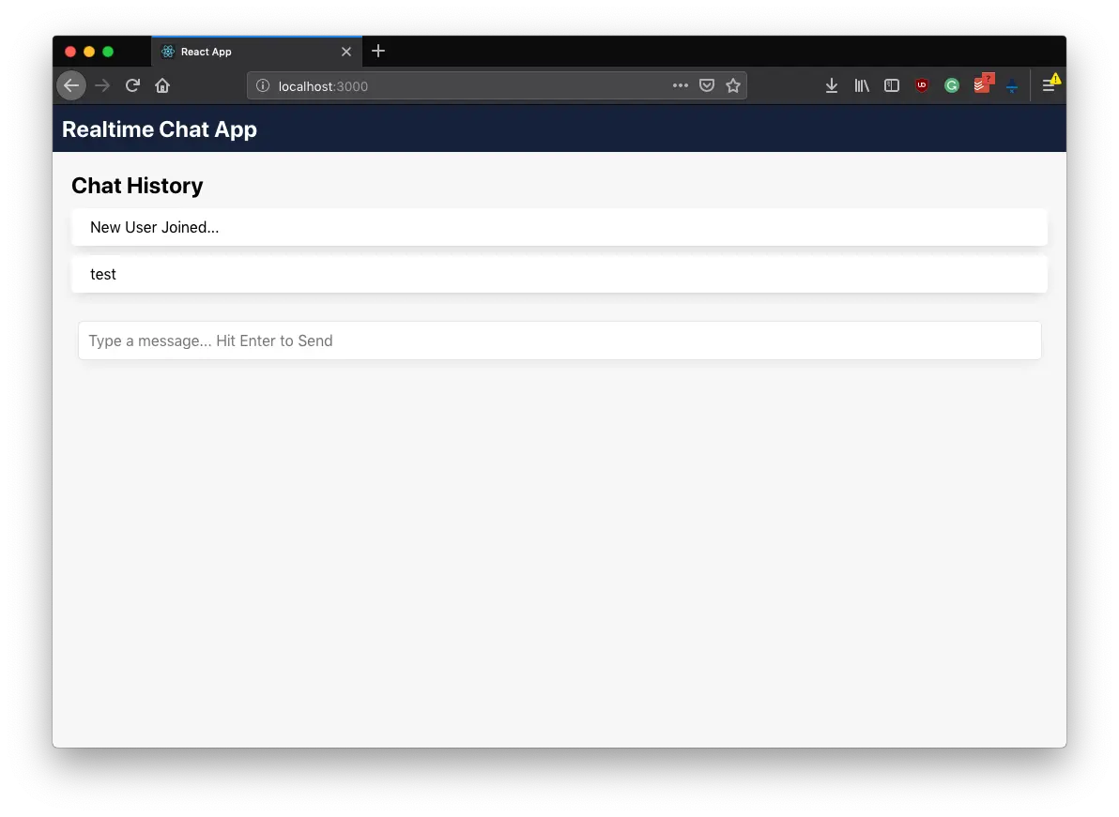Select the New User Joined message
Screen dimensions: 1119x817
coord(559,227)
